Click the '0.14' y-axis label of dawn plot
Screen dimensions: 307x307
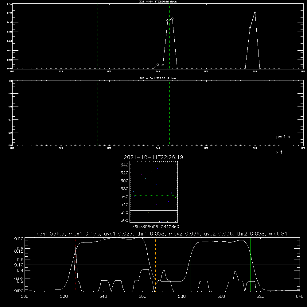tap(10, 4)
